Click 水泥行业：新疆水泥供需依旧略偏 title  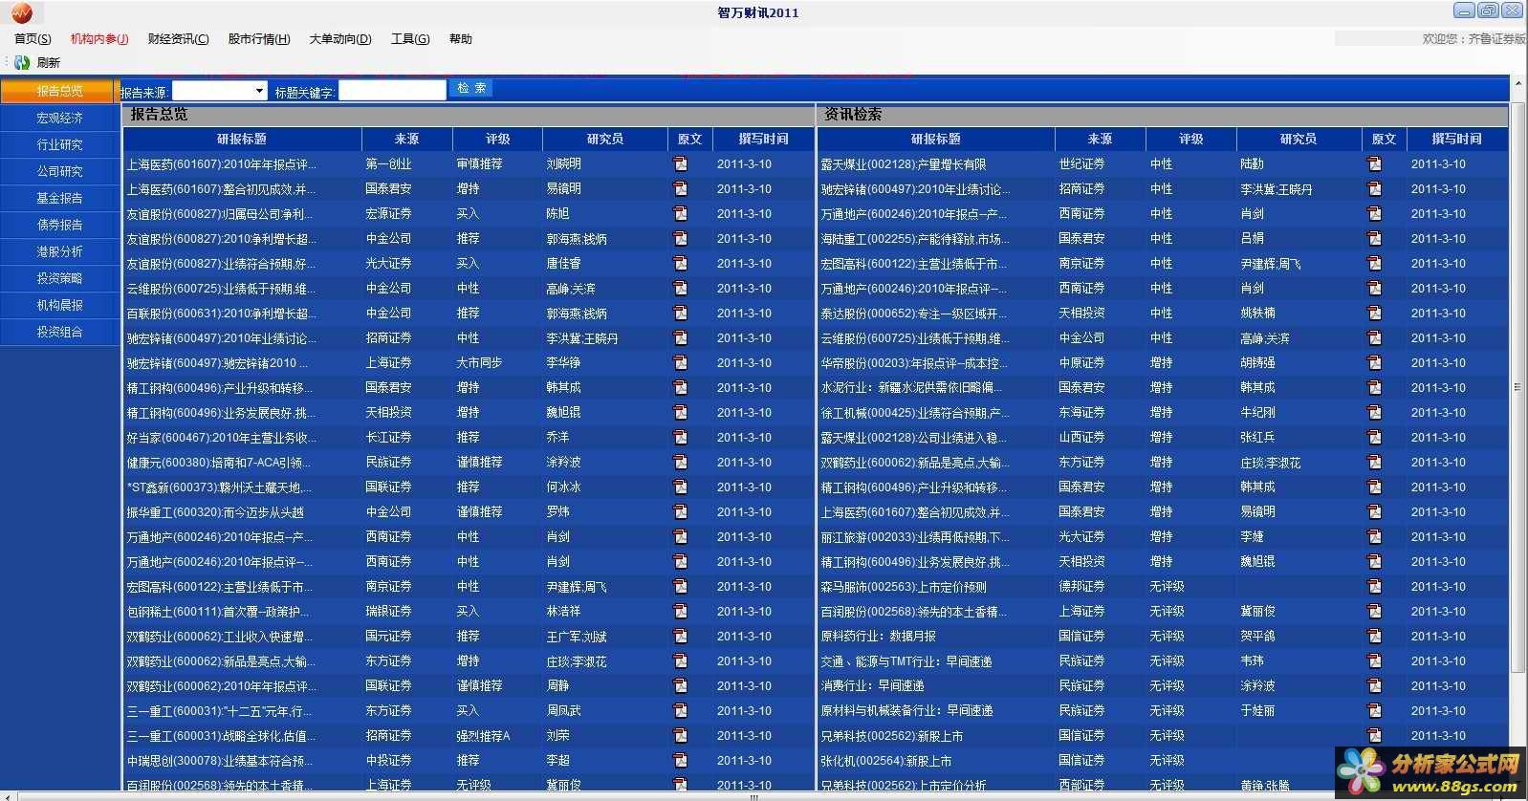(x=911, y=387)
